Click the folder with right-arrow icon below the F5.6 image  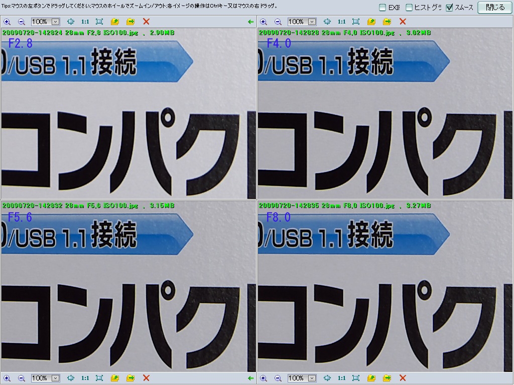tap(131, 378)
